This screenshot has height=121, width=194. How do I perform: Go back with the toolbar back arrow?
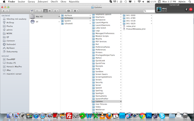[4, 11]
